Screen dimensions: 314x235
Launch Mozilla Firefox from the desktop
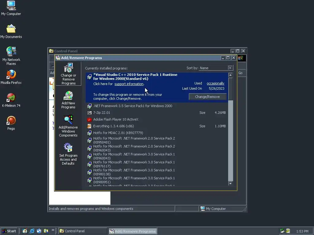11,77
